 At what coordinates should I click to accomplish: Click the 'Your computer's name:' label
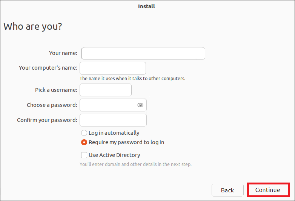[x=48, y=68]
